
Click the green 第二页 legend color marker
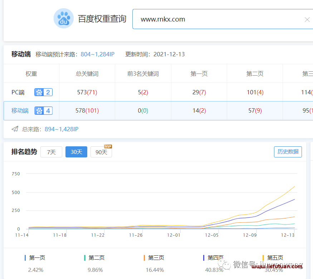(85, 258)
